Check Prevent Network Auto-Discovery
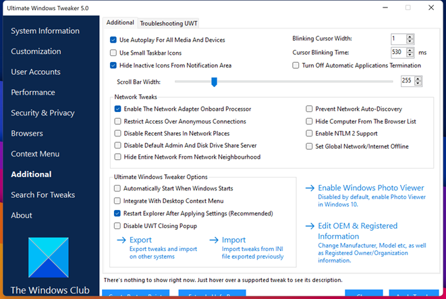This screenshot has height=299, width=446. [309, 109]
